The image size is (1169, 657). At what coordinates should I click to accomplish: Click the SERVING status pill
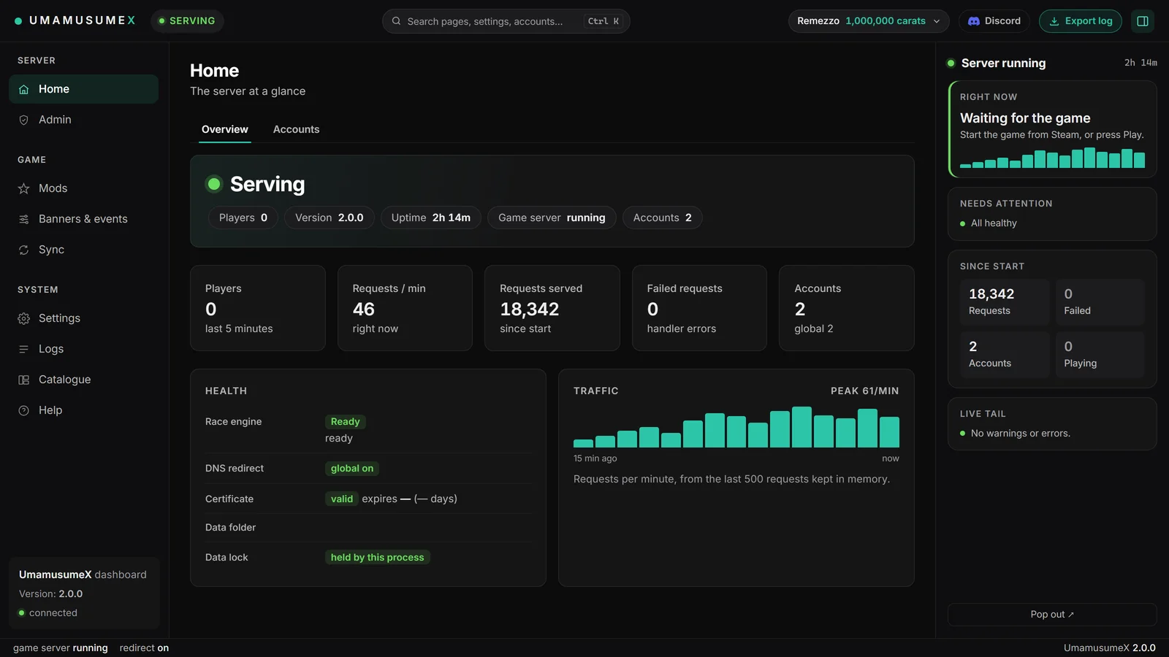187,21
